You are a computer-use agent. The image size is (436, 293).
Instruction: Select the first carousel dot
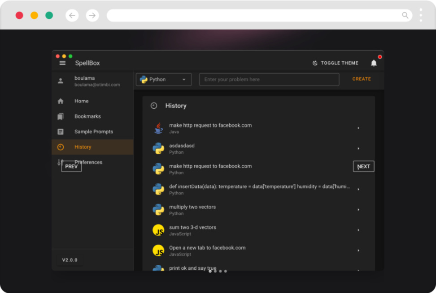pyautogui.click(x=210, y=271)
